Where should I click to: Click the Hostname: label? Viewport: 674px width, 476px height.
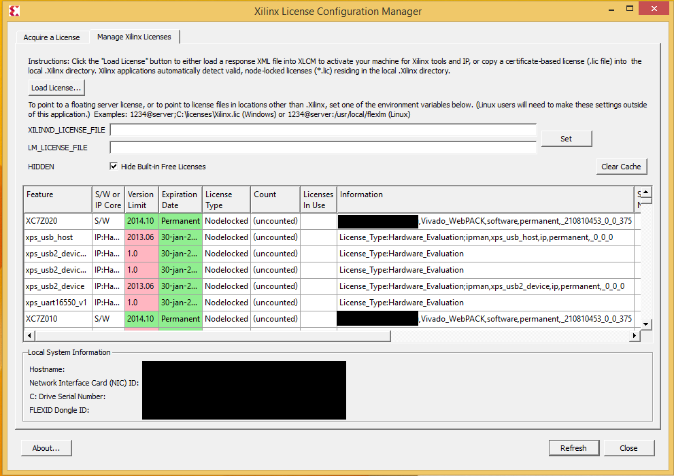tap(47, 369)
